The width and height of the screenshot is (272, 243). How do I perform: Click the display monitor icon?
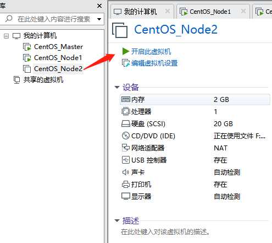(126, 196)
